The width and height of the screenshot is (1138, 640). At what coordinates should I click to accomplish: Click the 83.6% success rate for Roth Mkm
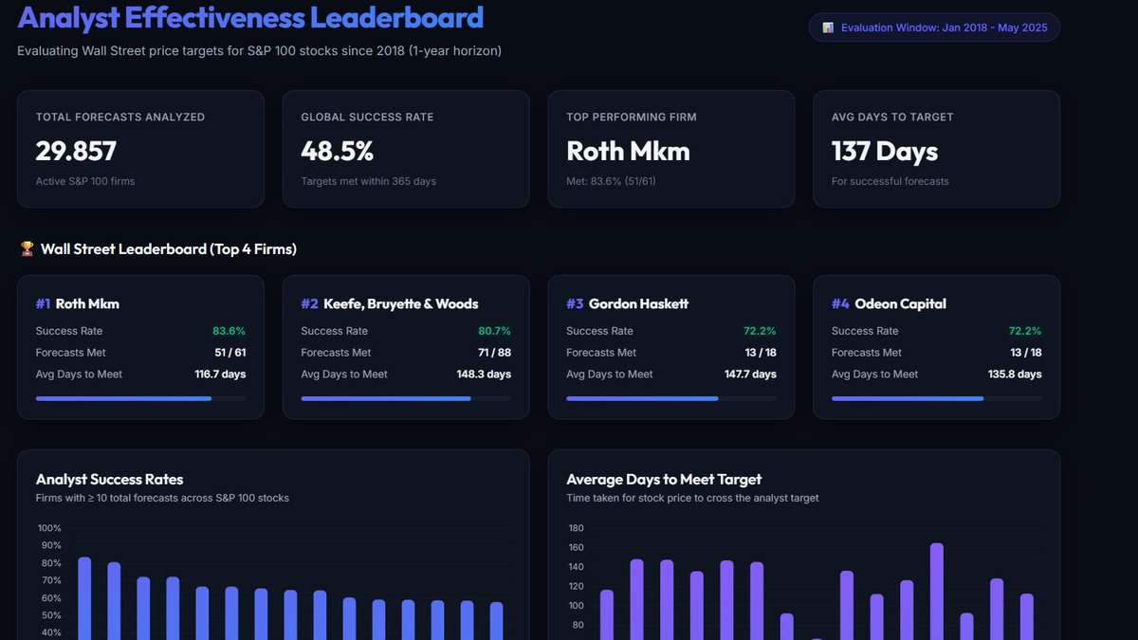(229, 331)
